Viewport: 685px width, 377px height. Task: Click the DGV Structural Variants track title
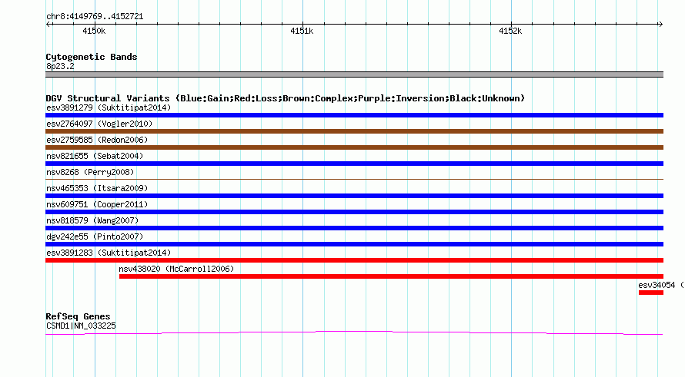285,98
